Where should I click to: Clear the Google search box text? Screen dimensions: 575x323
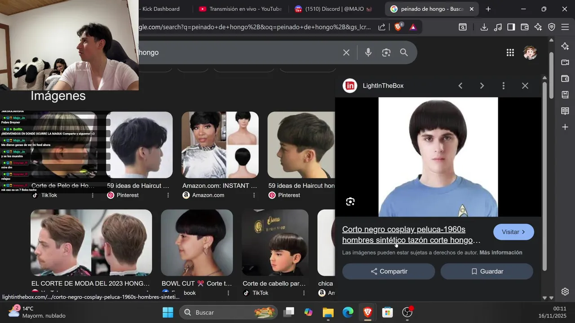(x=346, y=52)
